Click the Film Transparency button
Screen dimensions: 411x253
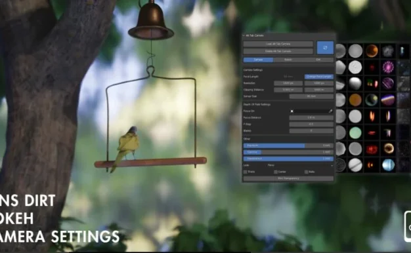click(x=288, y=178)
